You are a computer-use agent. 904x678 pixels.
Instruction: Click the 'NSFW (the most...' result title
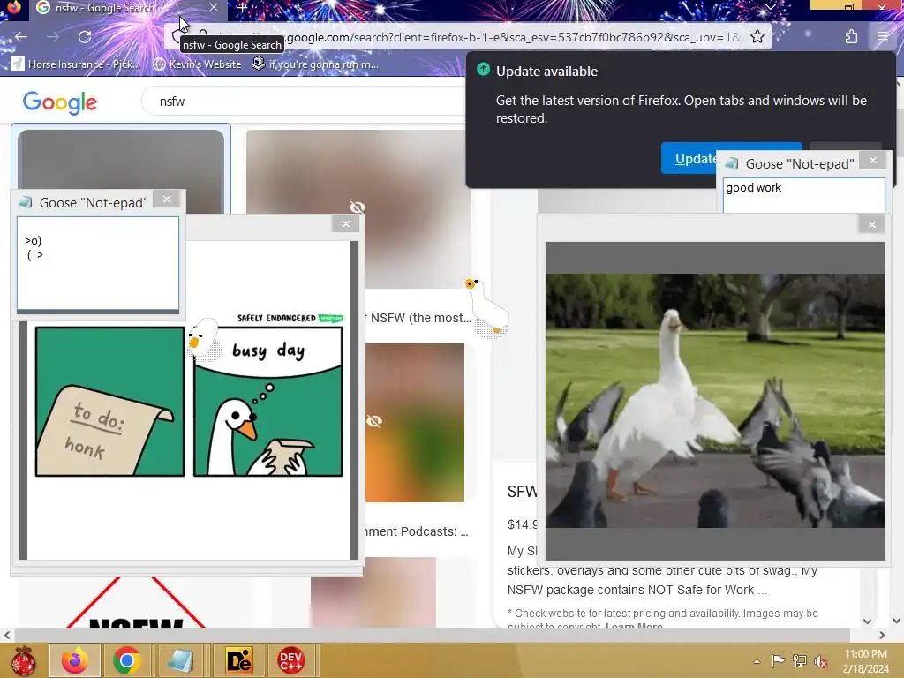[x=418, y=318]
